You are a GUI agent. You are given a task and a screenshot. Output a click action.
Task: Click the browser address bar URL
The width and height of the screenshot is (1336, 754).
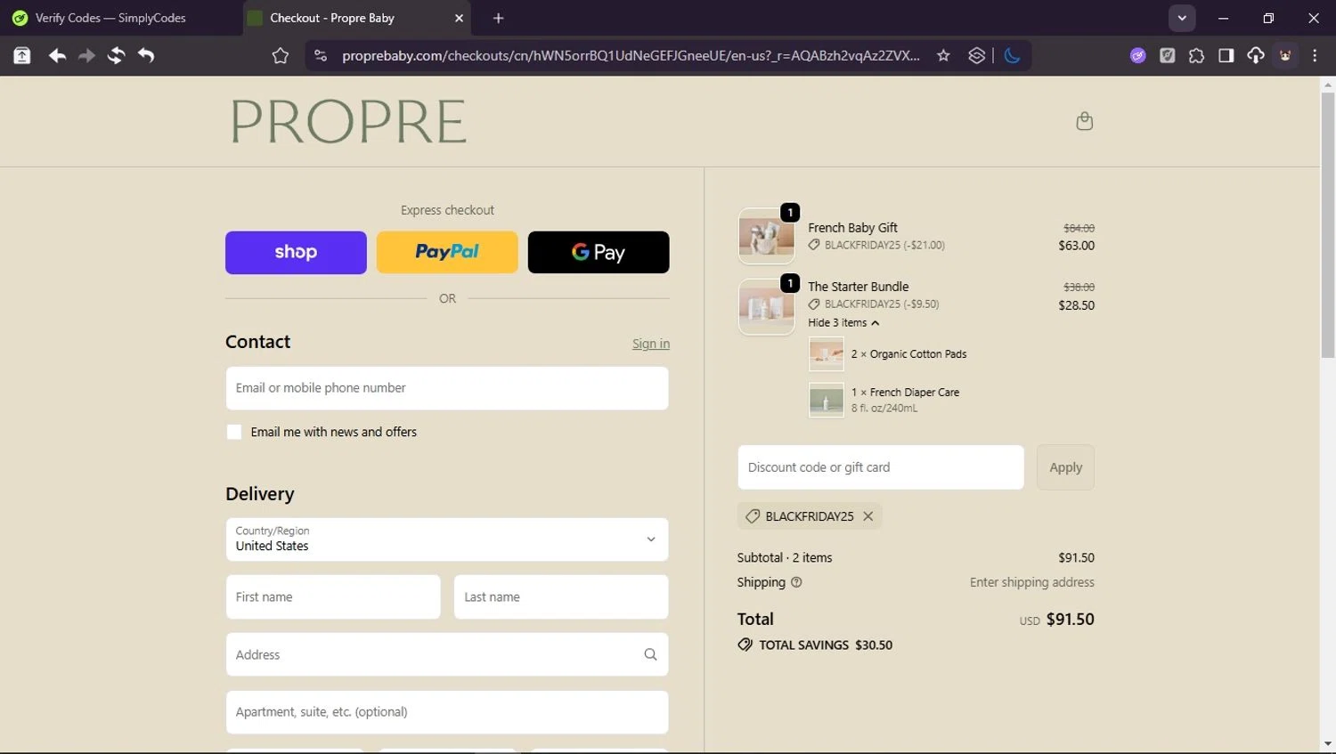[x=631, y=55]
